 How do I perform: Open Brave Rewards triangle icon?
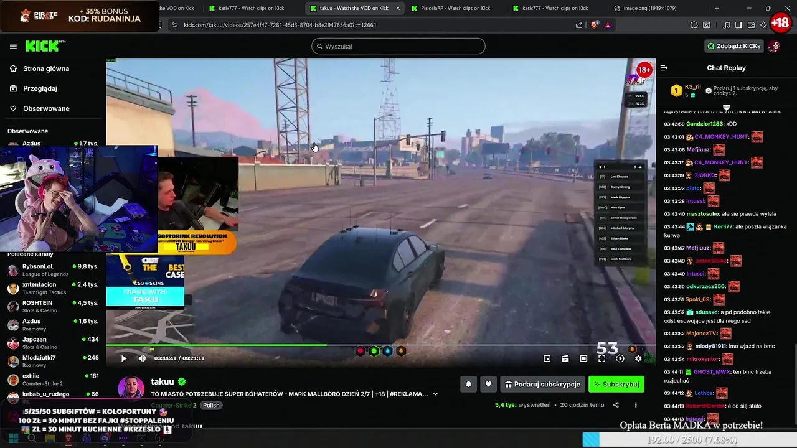point(608,25)
